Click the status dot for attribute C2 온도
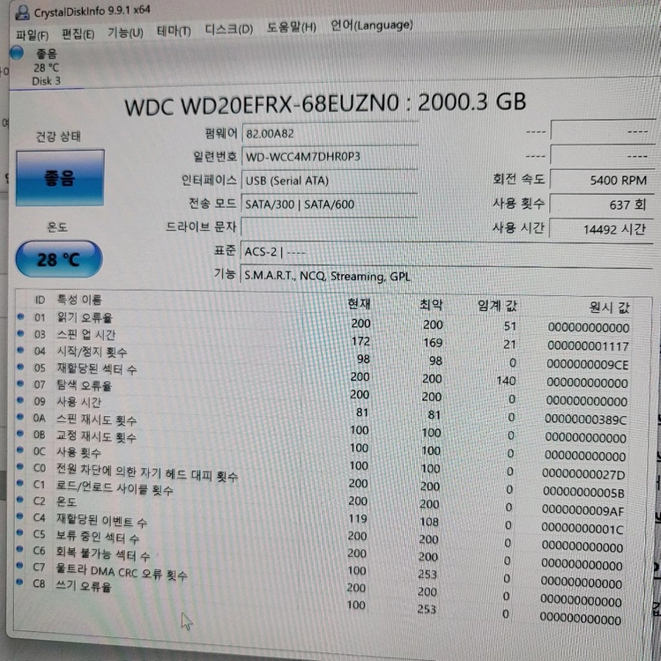661x661 pixels. (x=19, y=500)
